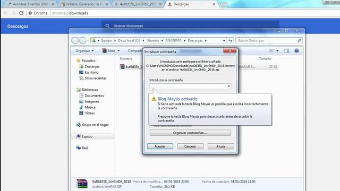Select Descargas breadcrumb segment
Viewport: 340px width, 191px height.
pos(195,40)
